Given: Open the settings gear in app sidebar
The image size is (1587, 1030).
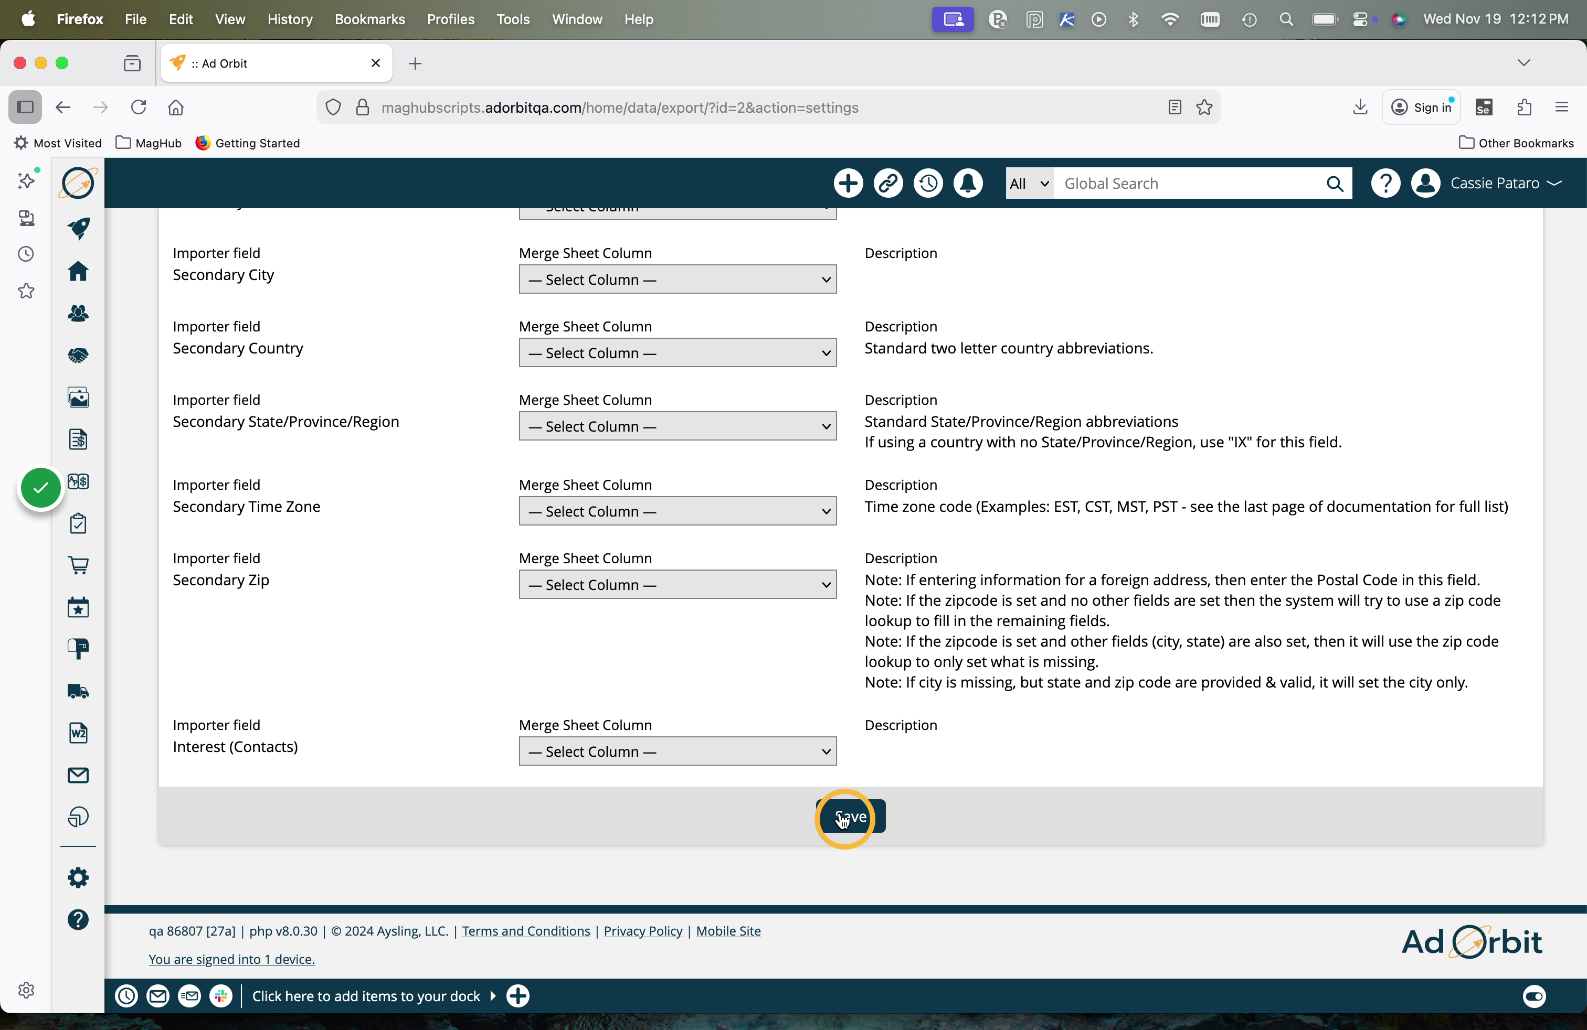Looking at the screenshot, I should click(x=78, y=877).
